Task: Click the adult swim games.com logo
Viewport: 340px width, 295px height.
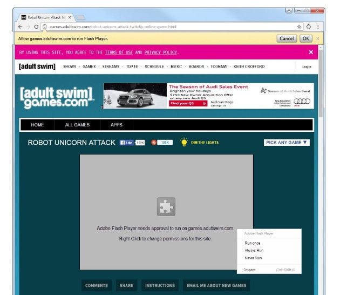Action: coord(57,97)
